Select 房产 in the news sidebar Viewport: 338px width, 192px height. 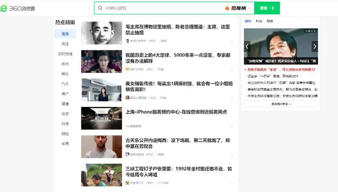pos(65,94)
